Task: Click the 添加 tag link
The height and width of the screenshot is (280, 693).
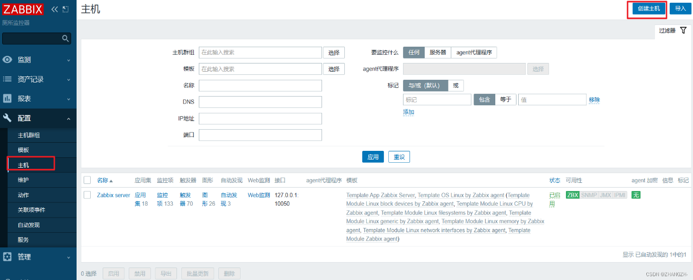Action: click(408, 112)
